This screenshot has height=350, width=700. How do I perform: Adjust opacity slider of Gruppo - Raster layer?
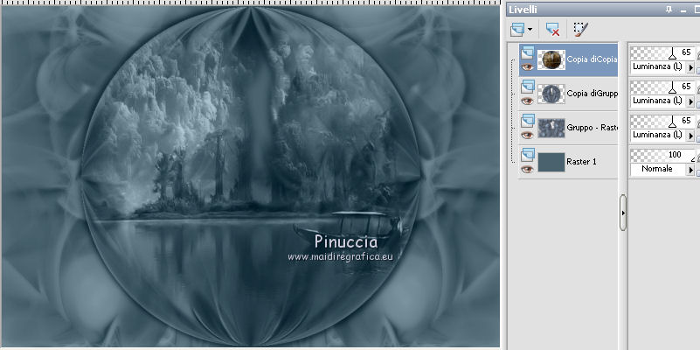pyautogui.click(x=663, y=121)
